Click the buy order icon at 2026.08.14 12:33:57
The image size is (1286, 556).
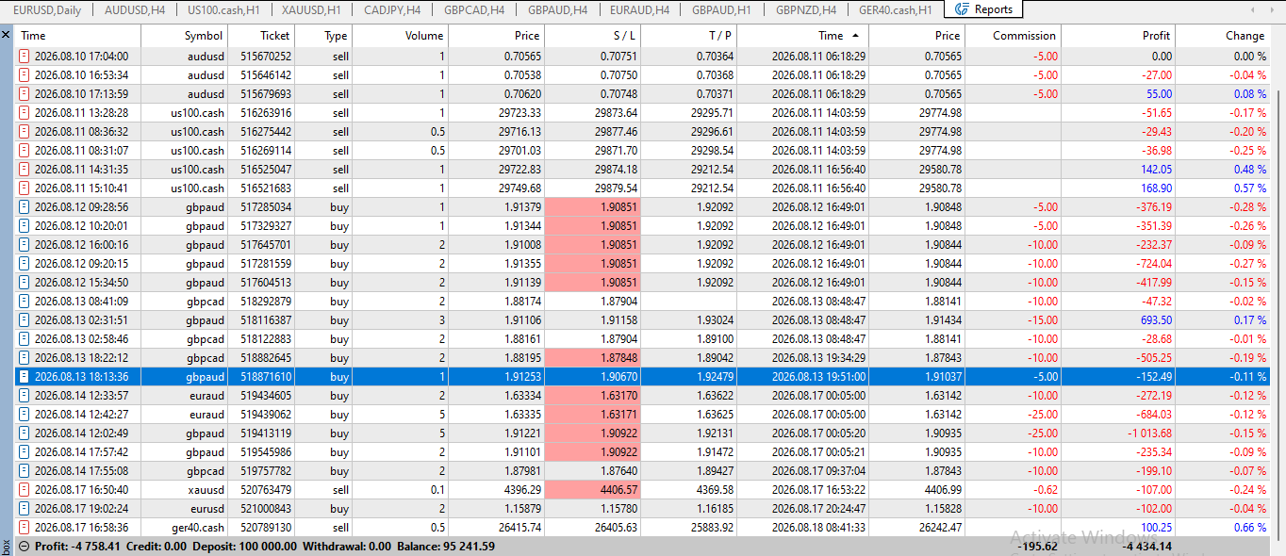click(x=25, y=396)
